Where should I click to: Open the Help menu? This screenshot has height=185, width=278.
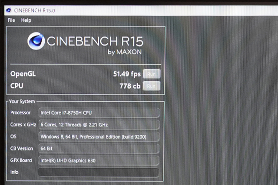[26, 20]
